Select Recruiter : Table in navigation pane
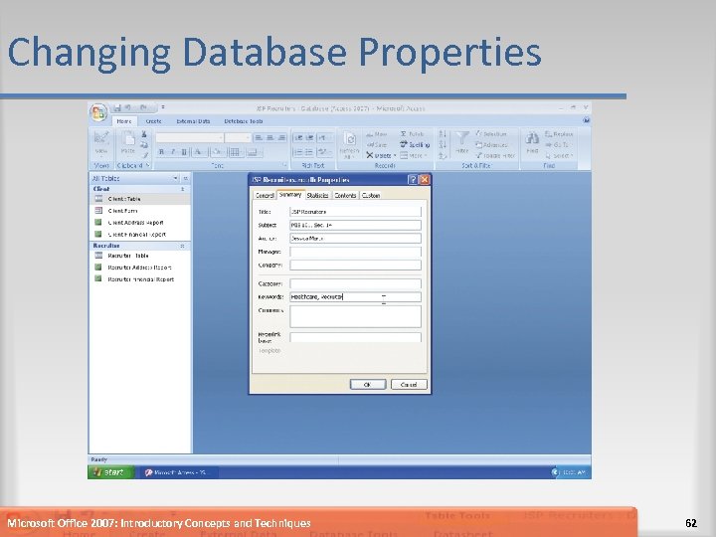This screenshot has width=716, height=537. point(140,256)
